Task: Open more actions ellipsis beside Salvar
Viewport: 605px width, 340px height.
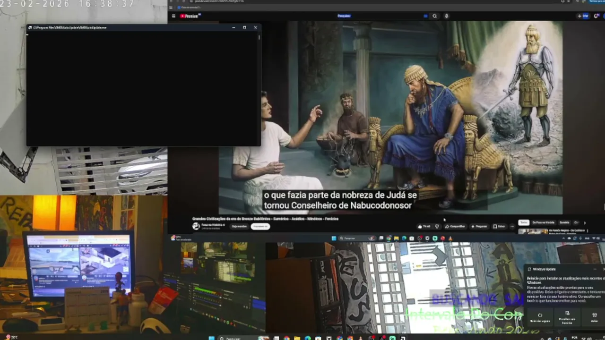Action: click(512, 226)
